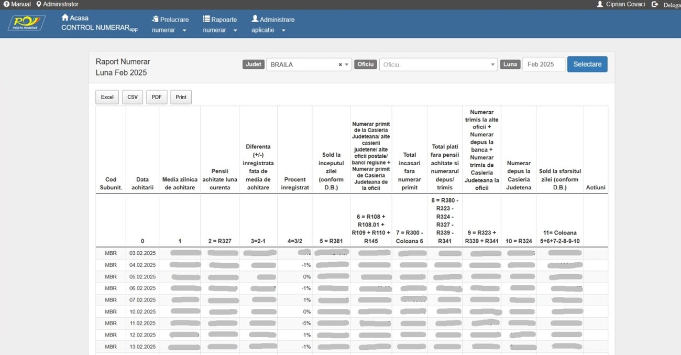Download the report as PDF
The image size is (681, 355).
coord(157,97)
